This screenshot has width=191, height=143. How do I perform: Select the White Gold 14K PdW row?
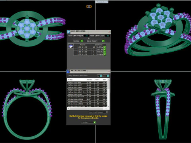click(x=88, y=106)
